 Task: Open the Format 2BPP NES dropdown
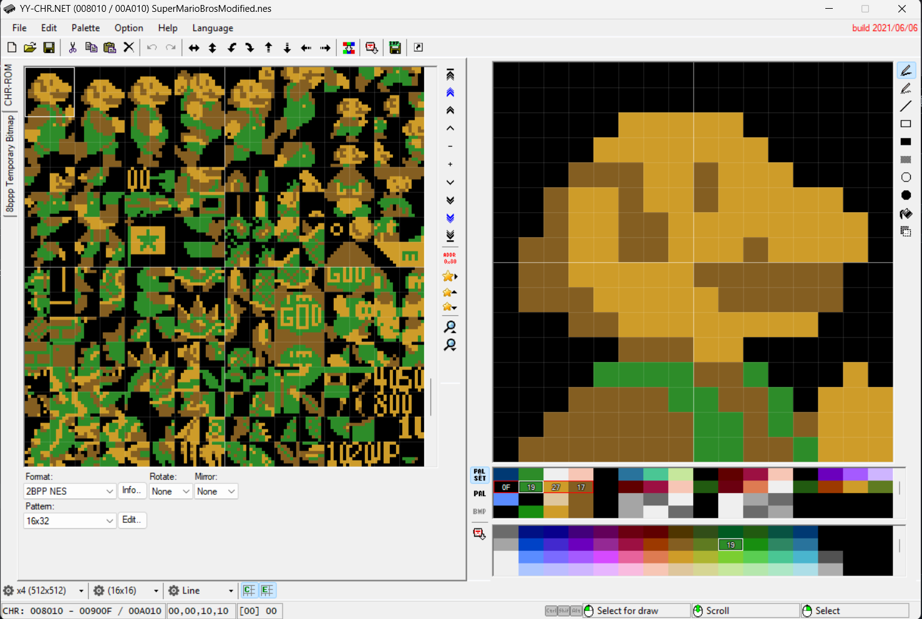coord(70,491)
